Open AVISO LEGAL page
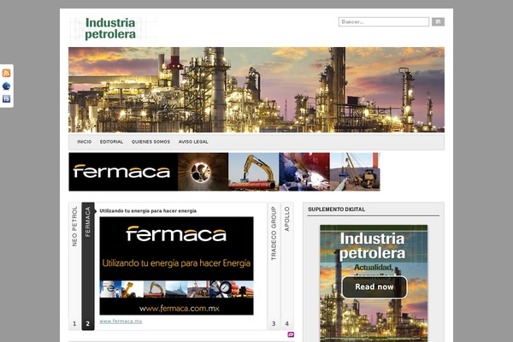513x342 pixels. click(193, 142)
